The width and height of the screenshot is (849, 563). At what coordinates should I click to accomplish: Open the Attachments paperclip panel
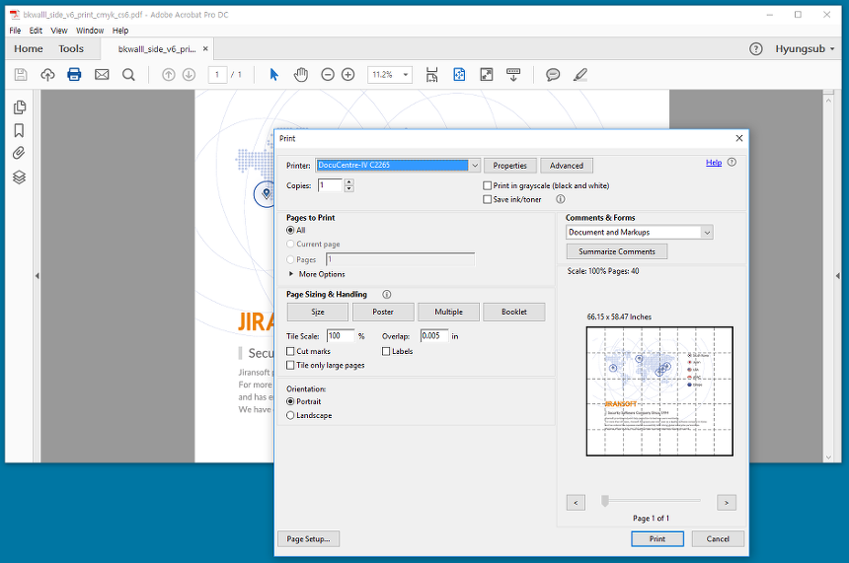coord(19,153)
